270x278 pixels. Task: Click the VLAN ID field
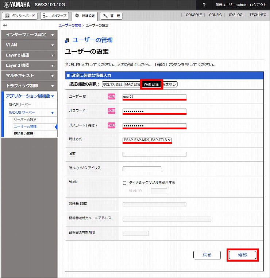click(x=159, y=191)
